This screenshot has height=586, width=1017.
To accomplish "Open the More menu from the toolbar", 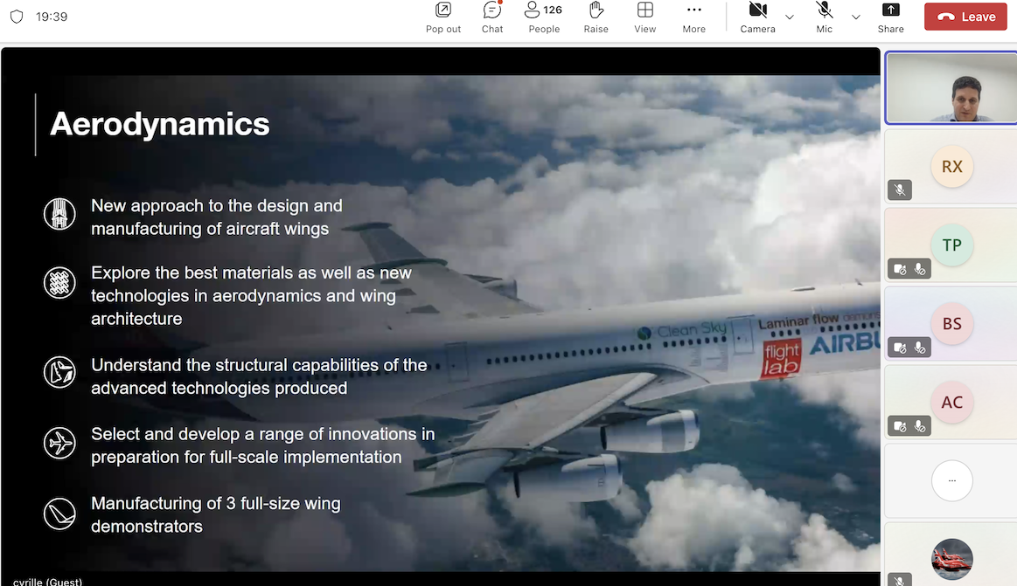I will 693,17.
